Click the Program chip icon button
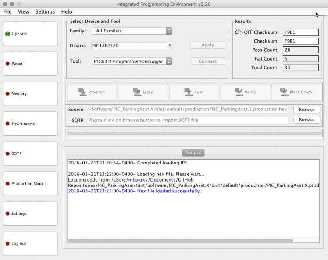The height and width of the screenshot is (260, 328). pos(92,92)
